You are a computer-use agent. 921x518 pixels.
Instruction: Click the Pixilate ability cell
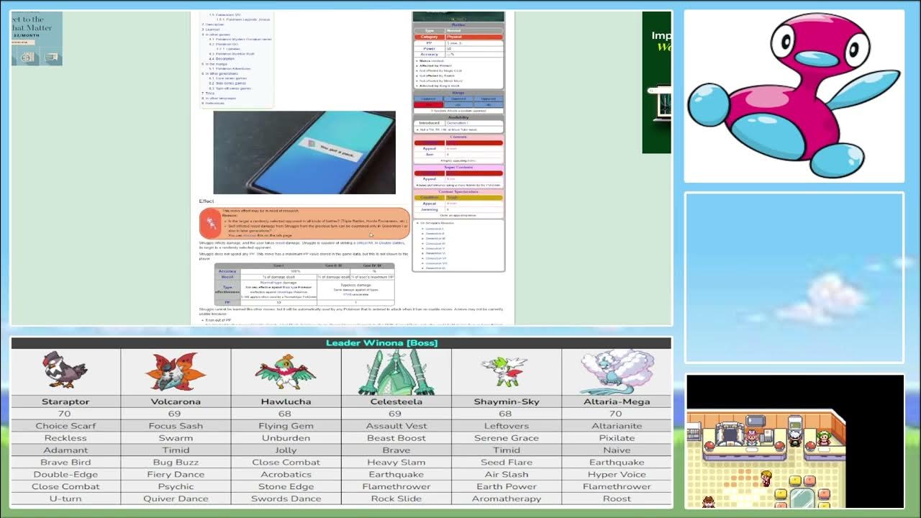coord(617,438)
